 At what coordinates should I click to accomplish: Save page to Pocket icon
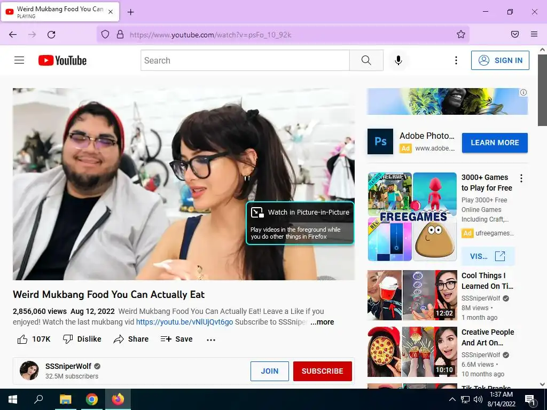pyautogui.click(x=515, y=34)
